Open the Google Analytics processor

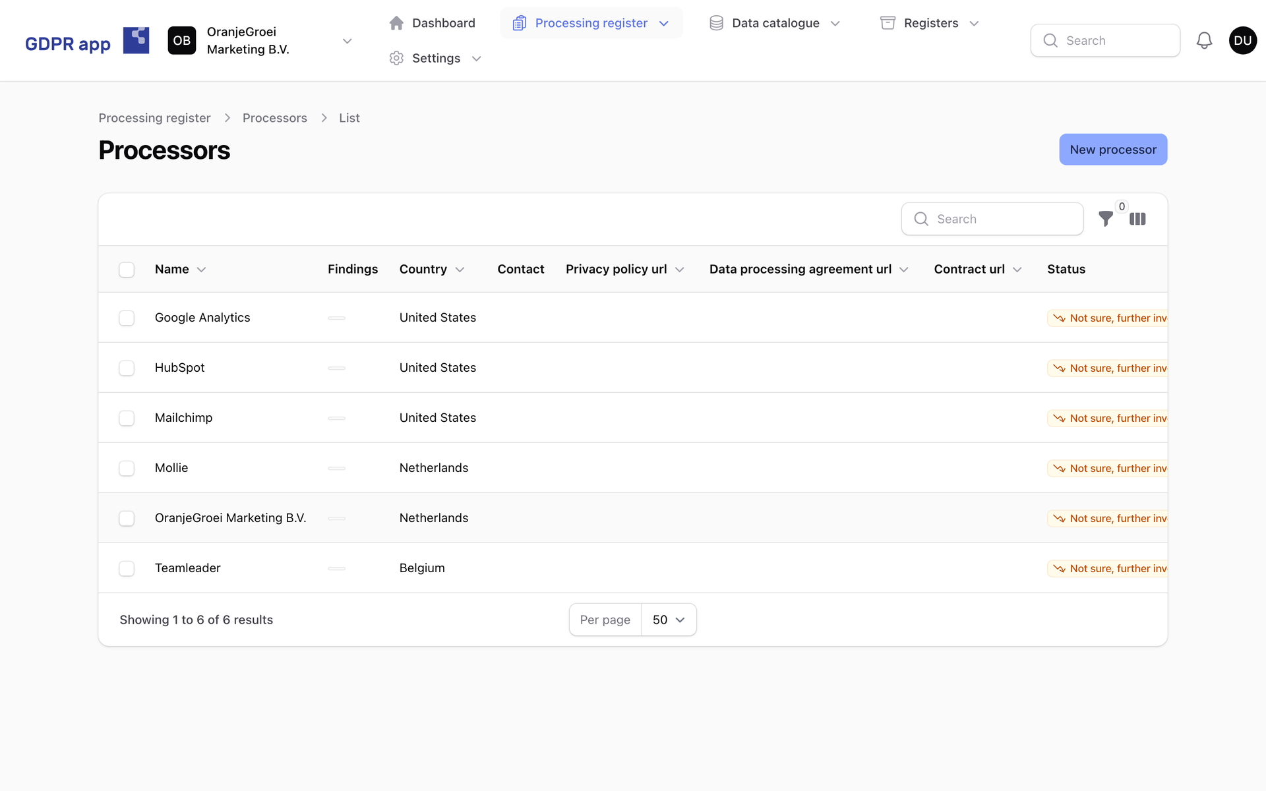click(202, 318)
